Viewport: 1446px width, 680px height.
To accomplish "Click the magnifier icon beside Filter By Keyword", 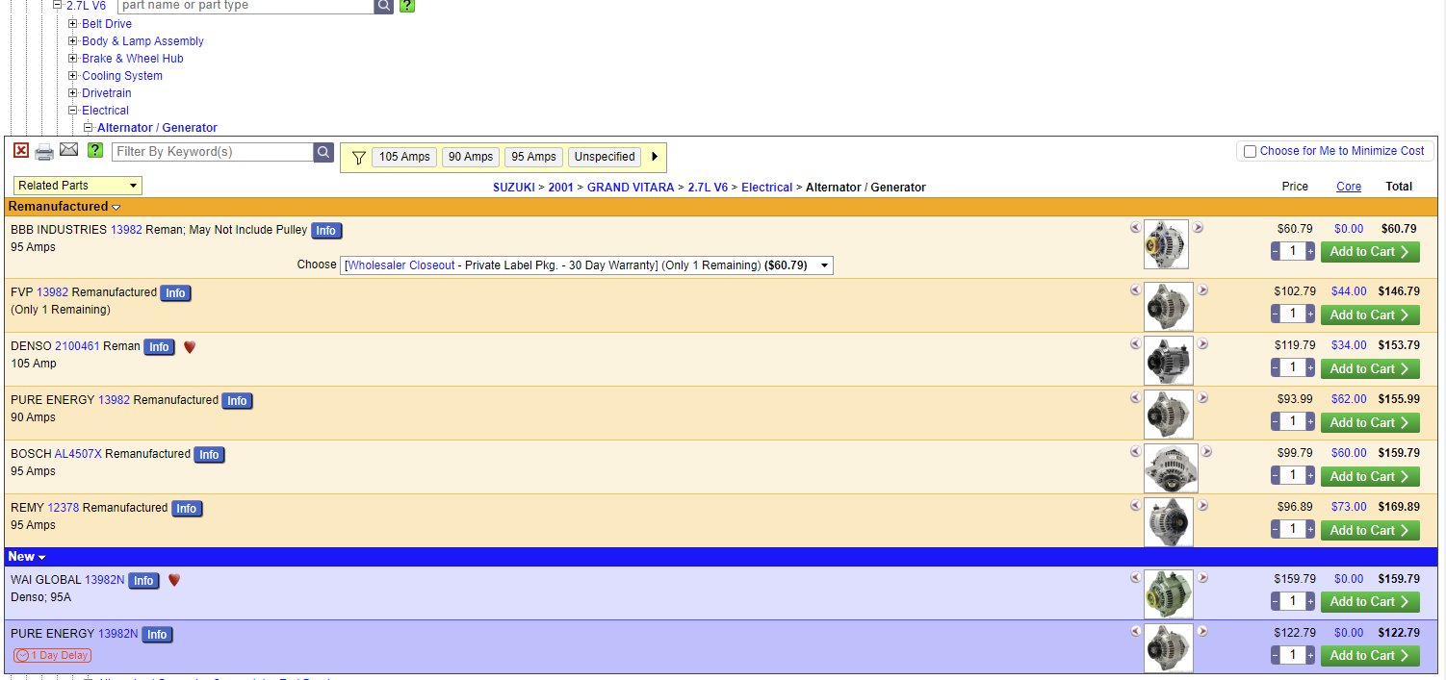I will pyautogui.click(x=323, y=152).
